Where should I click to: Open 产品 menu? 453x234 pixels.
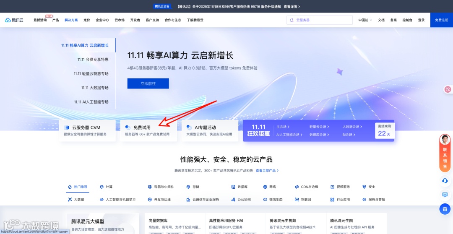click(56, 20)
